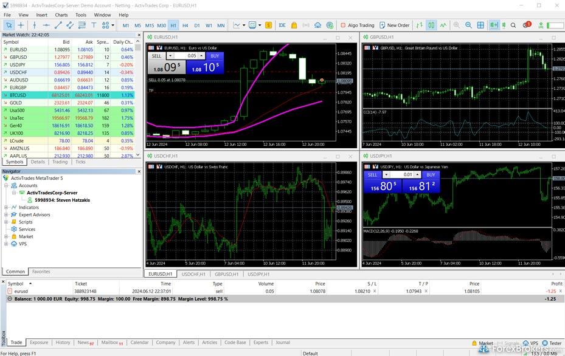Open the Details tab in Market Watch

tap(38, 162)
